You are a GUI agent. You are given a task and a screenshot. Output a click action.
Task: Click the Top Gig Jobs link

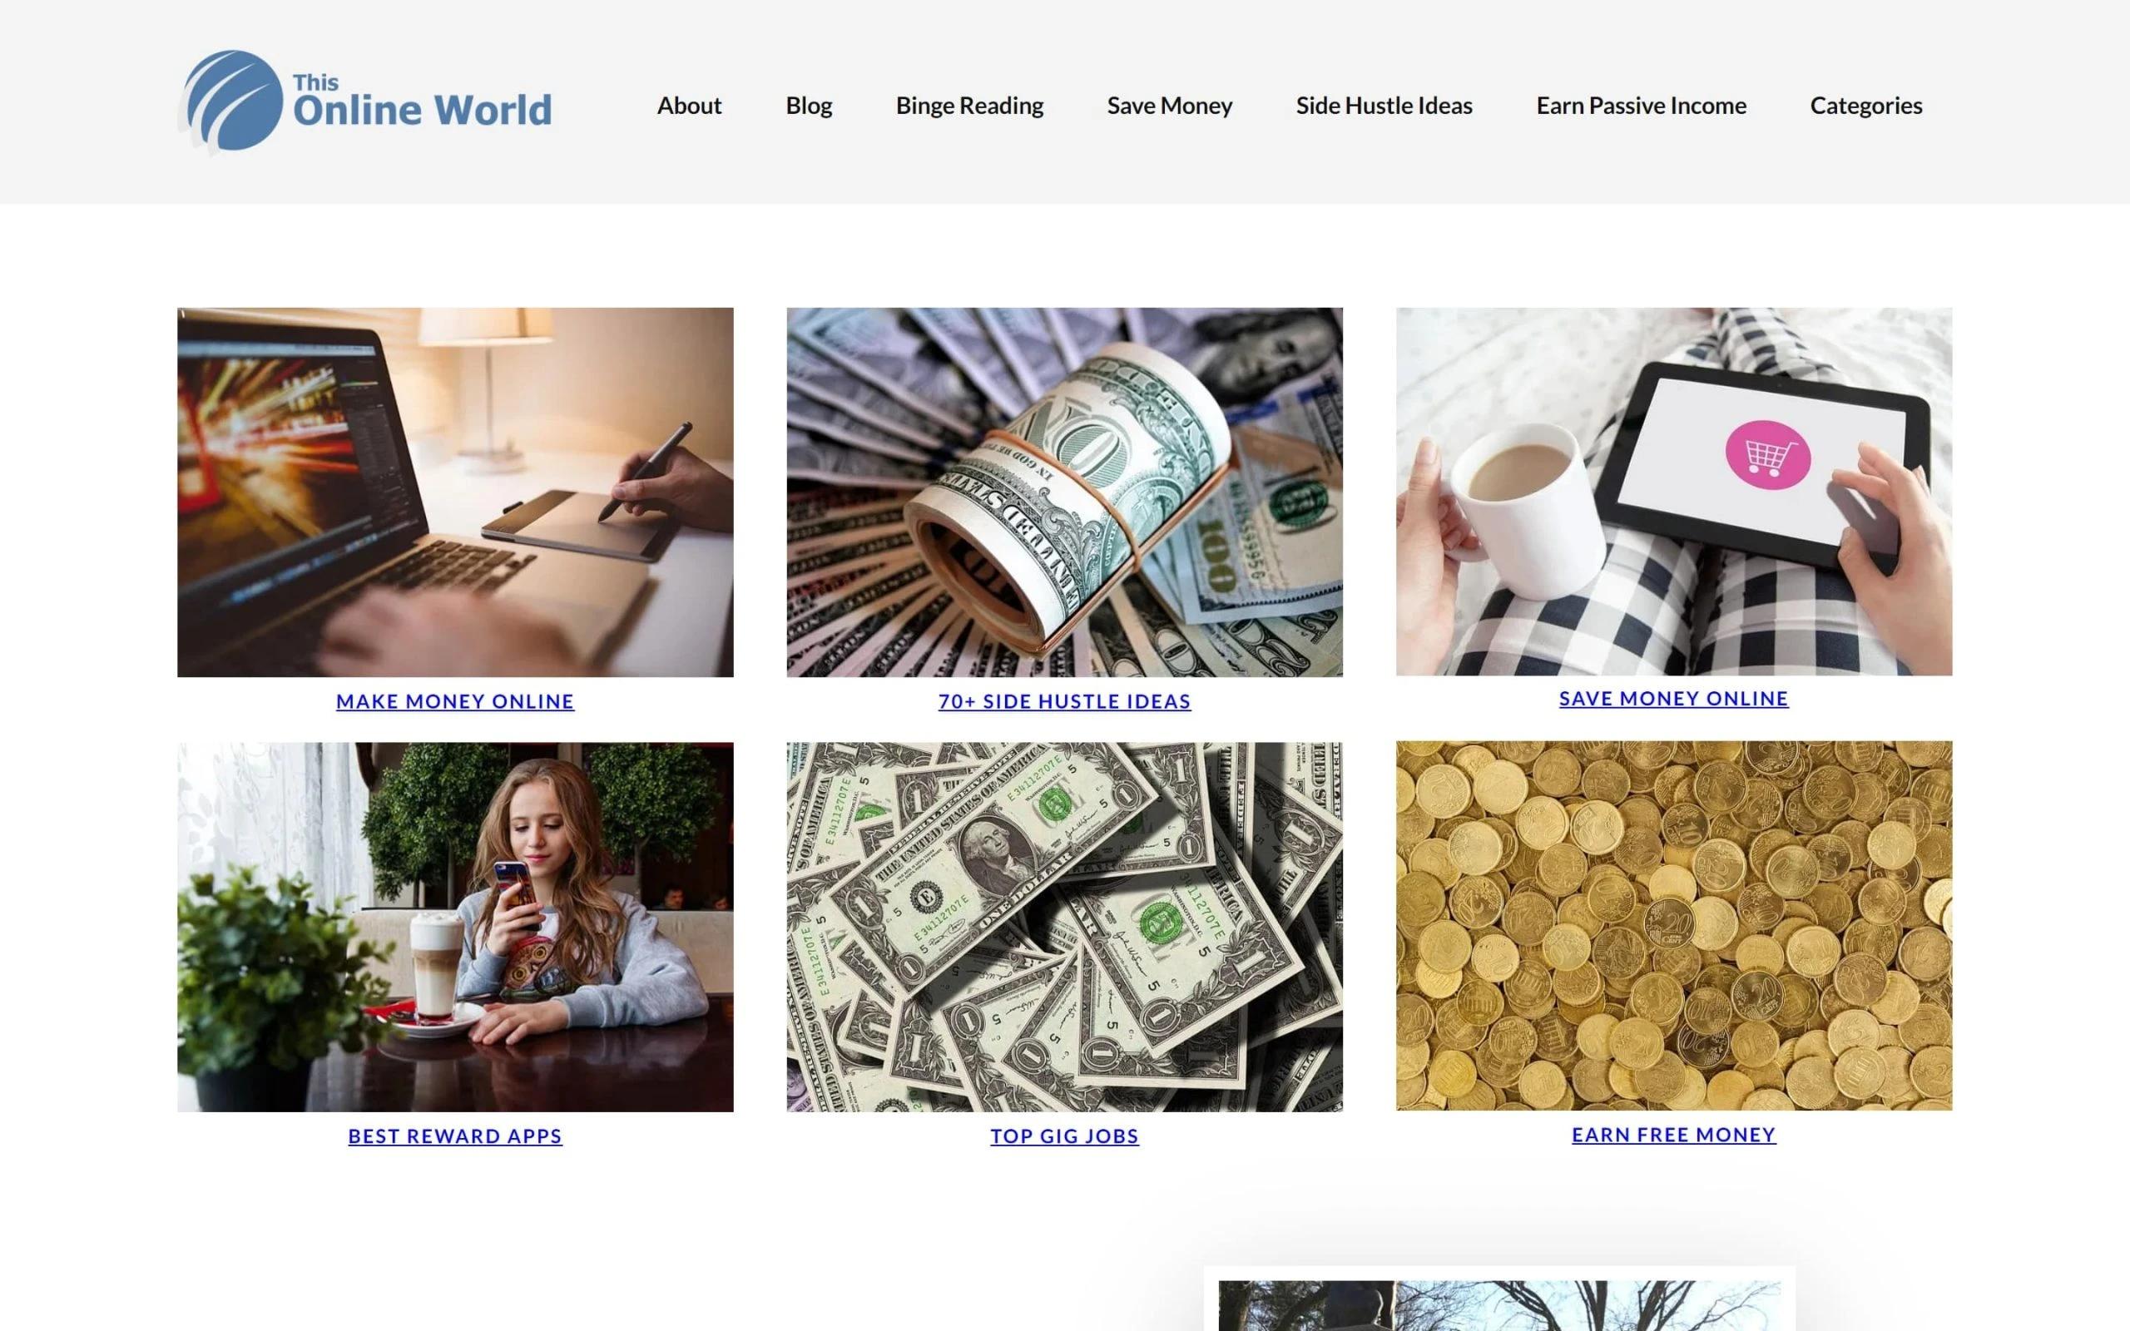click(1064, 1136)
